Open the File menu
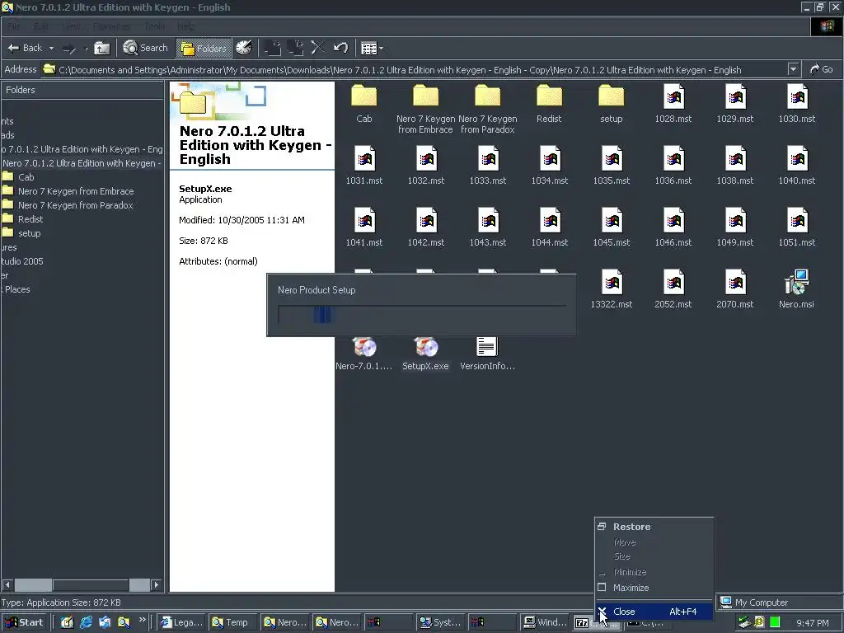This screenshot has height=633, width=844. point(13,26)
